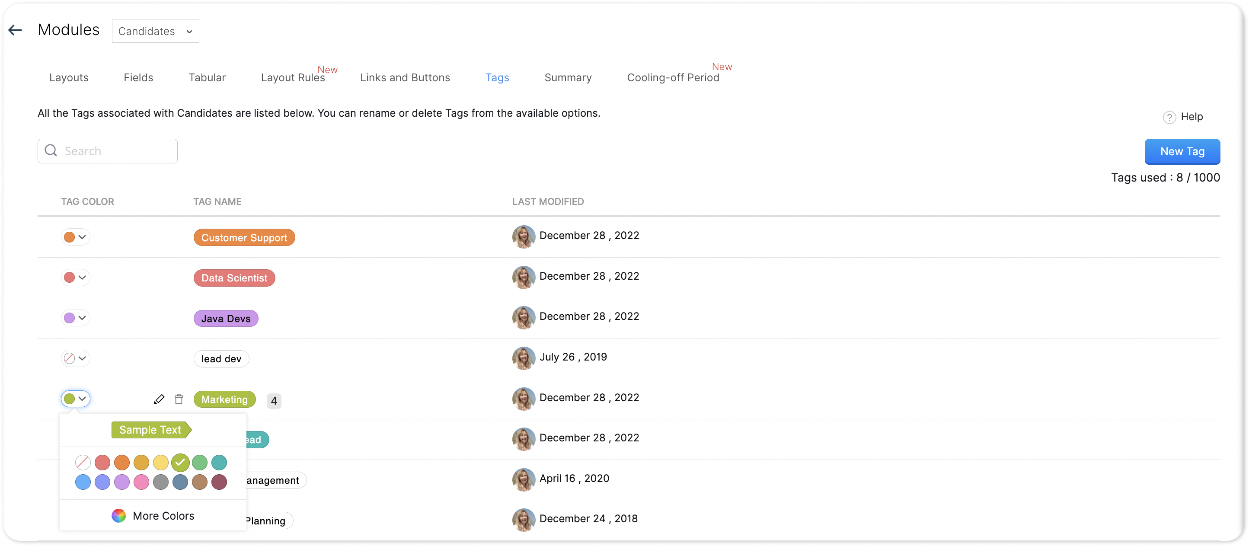Click the 4 count badge beside Marketing
The width and height of the screenshot is (1249, 546).
(x=274, y=400)
